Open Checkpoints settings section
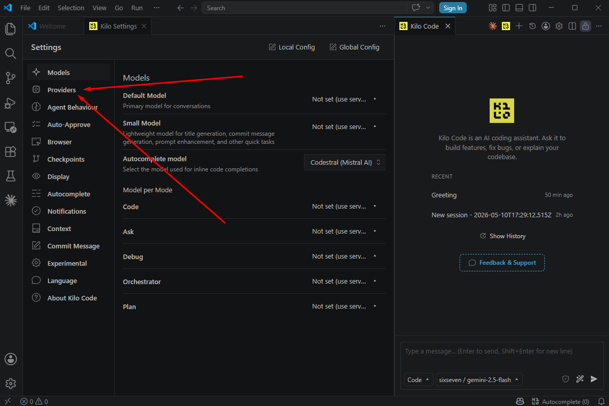The height and width of the screenshot is (406, 609). [x=69, y=159]
